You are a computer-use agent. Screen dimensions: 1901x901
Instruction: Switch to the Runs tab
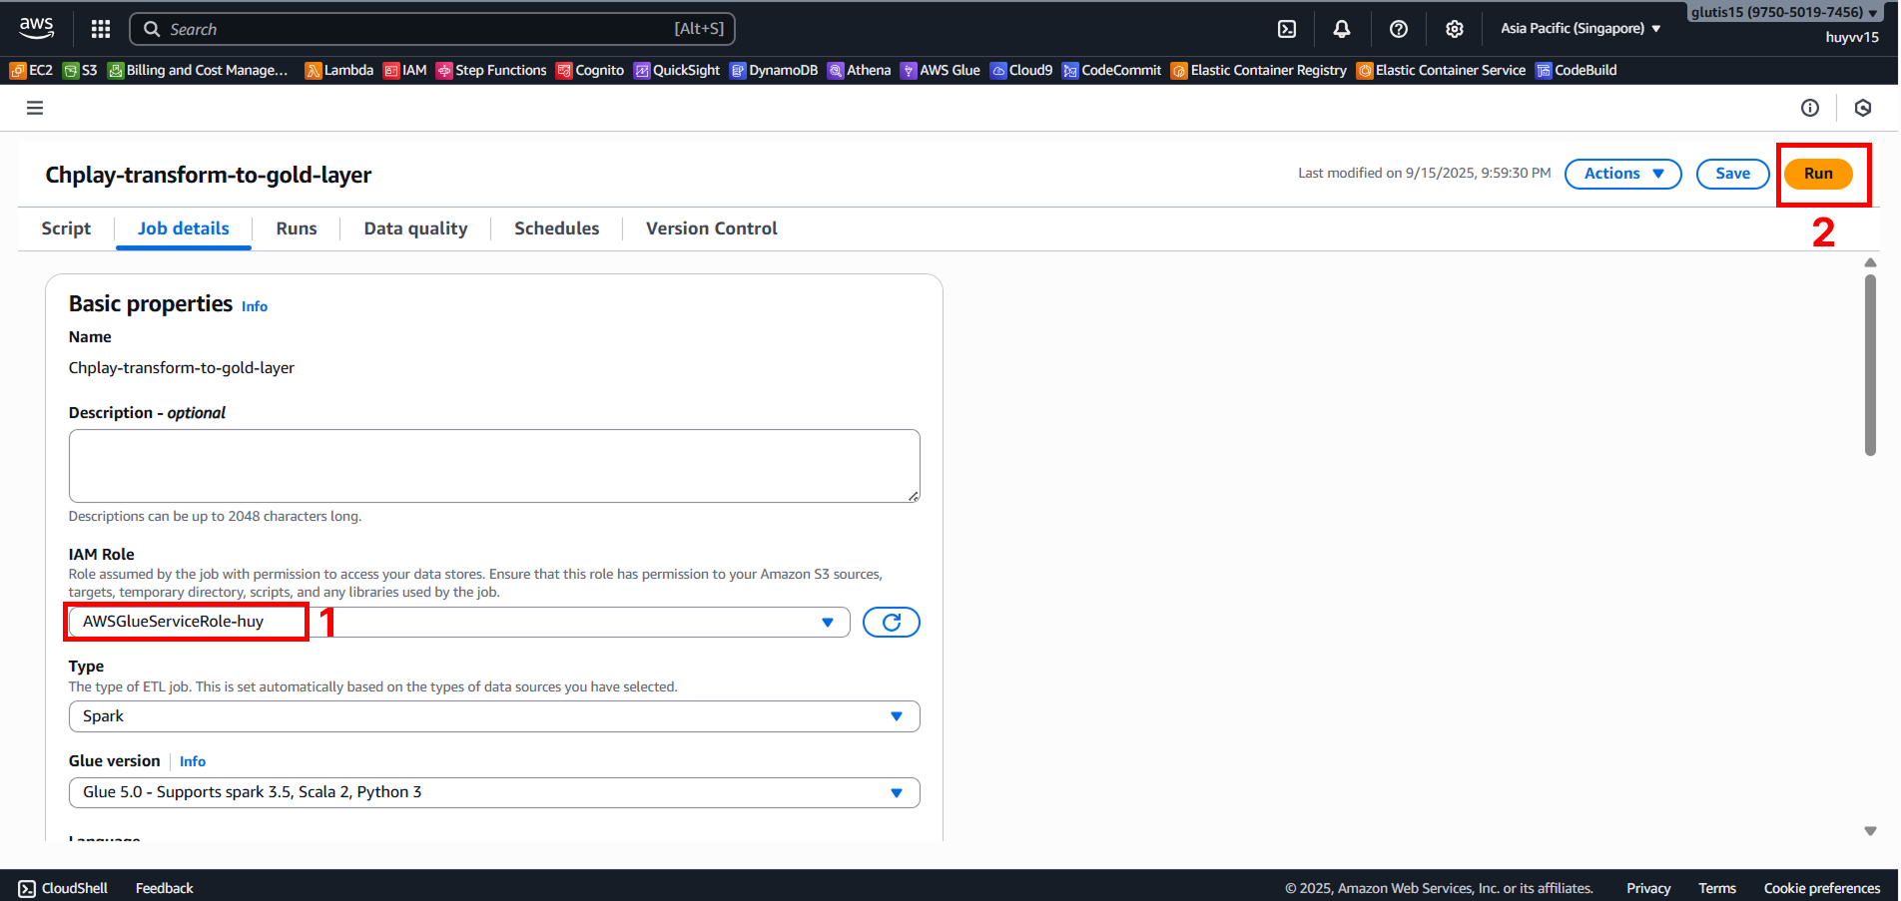tap(297, 228)
